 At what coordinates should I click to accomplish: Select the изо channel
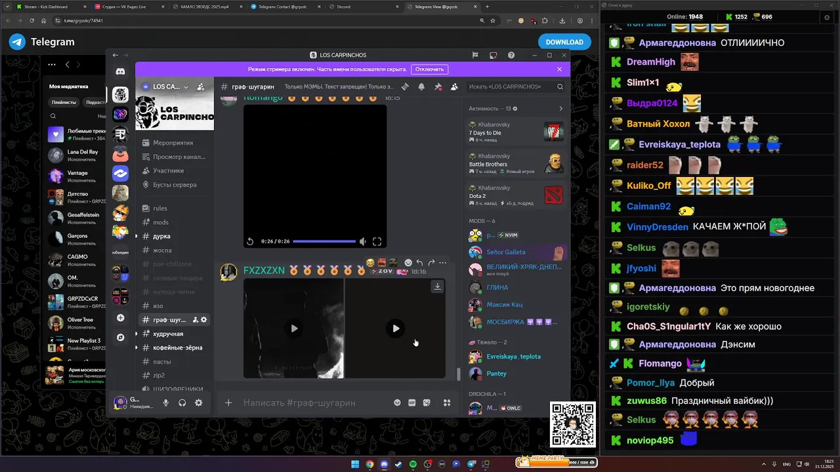coord(175,306)
